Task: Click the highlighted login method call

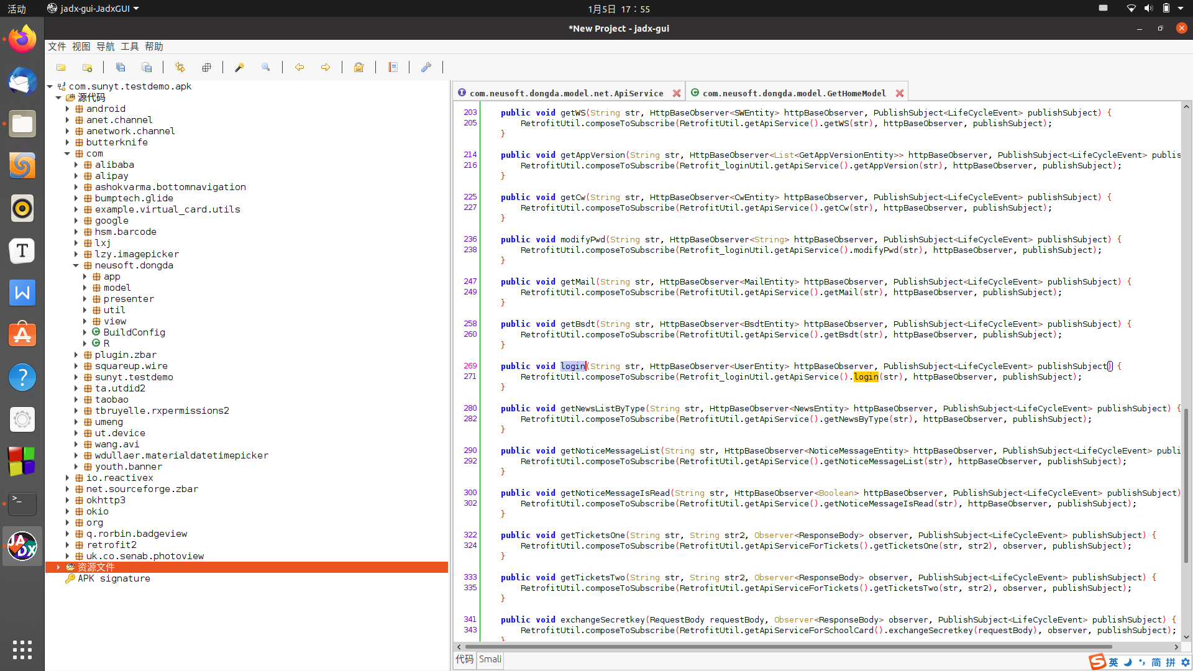Action: point(866,377)
